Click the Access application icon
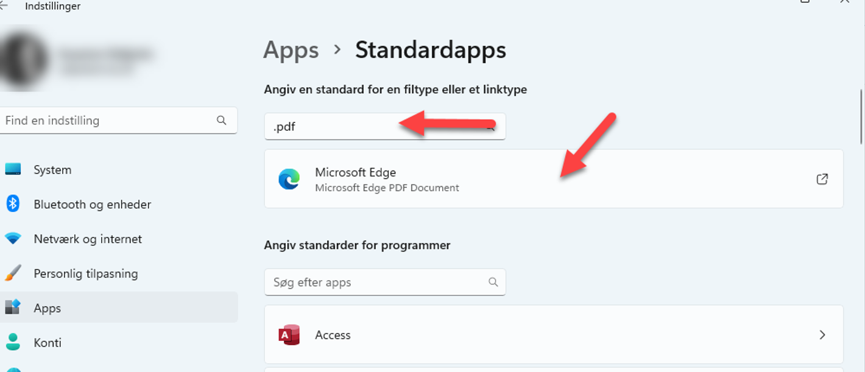This screenshot has width=865, height=372. [x=289, y=335]
